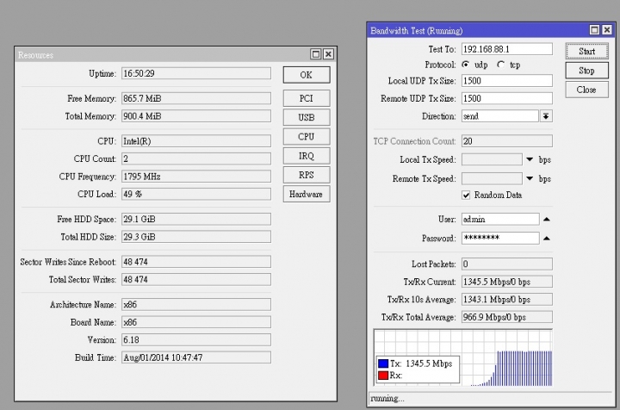This screenshot has width=620, height=410.
Task: Collapse the Password field arrow
Action: click(547, 238)
